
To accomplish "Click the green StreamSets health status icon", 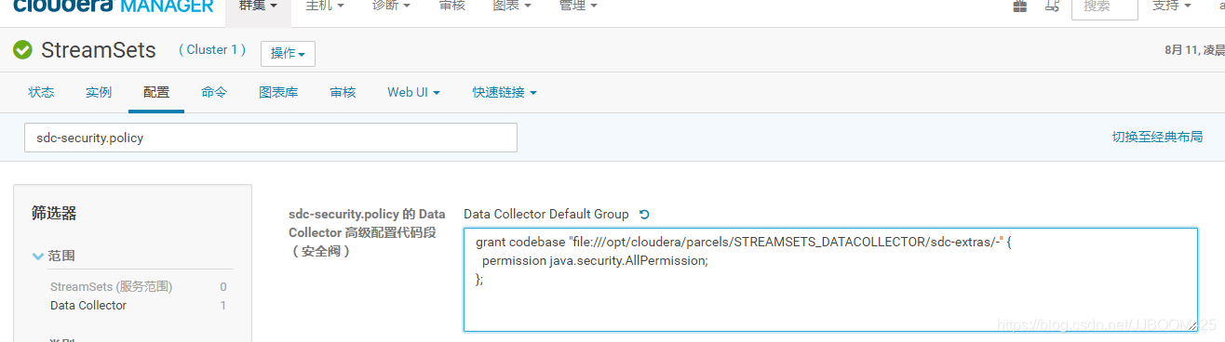I will tap(22, 50).
